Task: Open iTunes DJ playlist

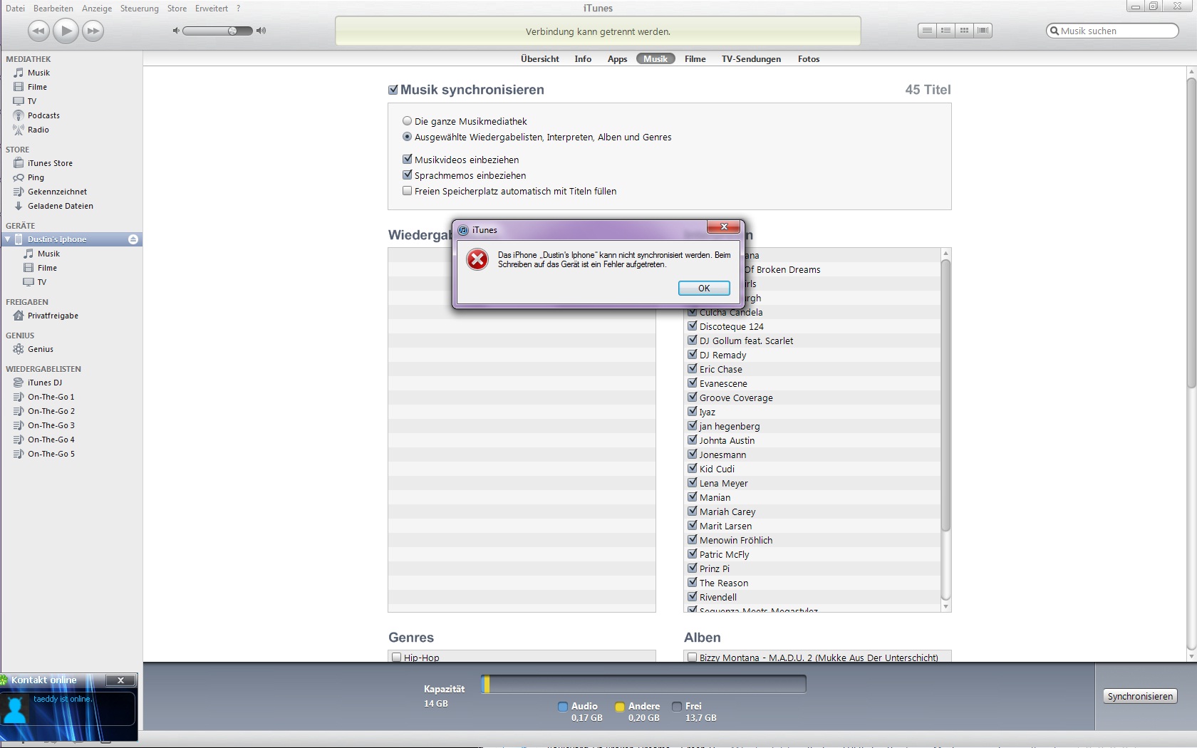Action: [44, 383]
